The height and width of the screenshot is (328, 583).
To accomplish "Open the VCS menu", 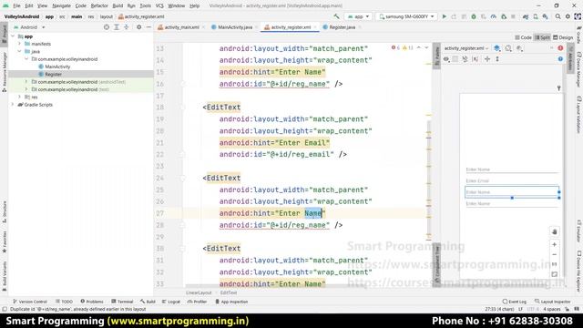I will point(159,6).
